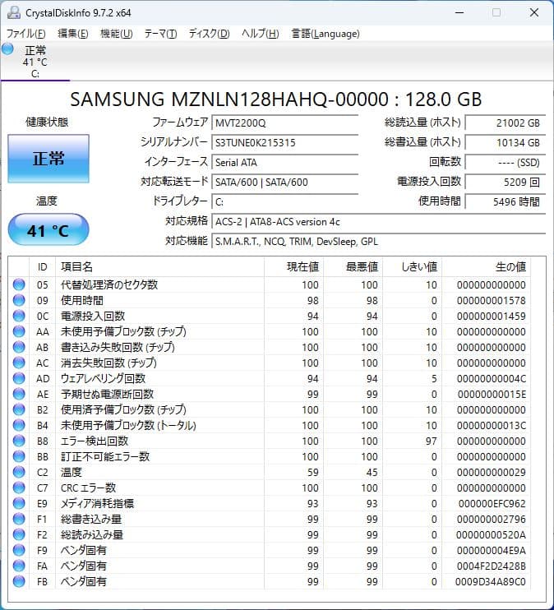This screenshot has width=554, height=610.
Task: Click status orb for ID C7 row
Action: [x=19, y=488]
